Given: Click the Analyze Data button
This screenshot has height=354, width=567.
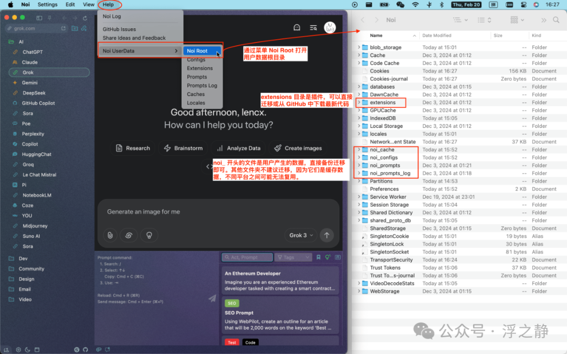Looking at the screenshot, I should [x=239, y=148].
